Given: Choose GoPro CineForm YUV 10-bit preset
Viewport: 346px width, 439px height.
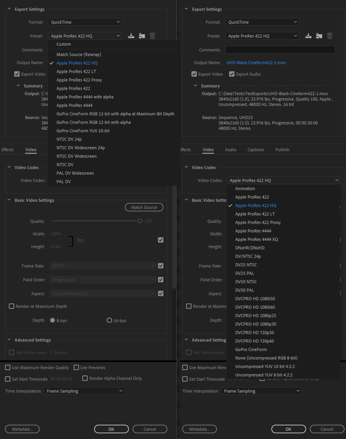Looking at the screenshot, I should (114, 131).
